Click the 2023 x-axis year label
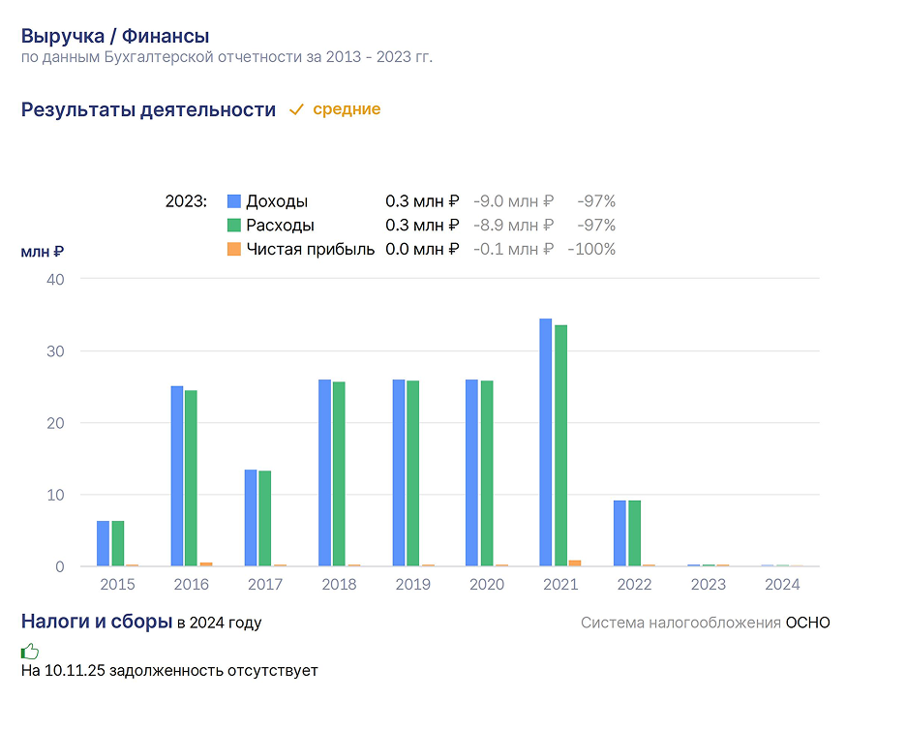Image resolution: width=906 pixels, height=730 pixels. point(709,585)
